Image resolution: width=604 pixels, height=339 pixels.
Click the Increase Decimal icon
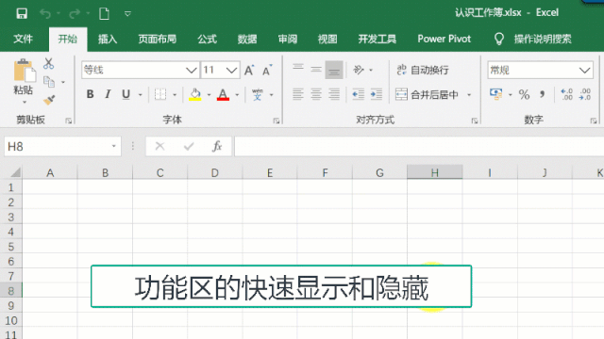(566, 94)
